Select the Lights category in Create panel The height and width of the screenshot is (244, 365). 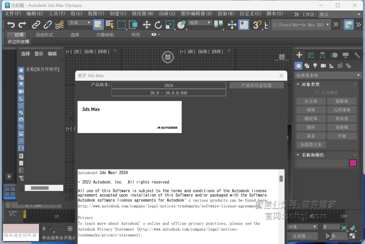[315, 66]
